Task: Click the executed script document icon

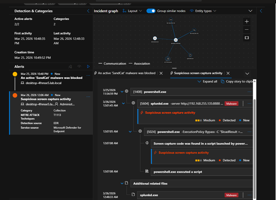Action: (x=147, y=171)
